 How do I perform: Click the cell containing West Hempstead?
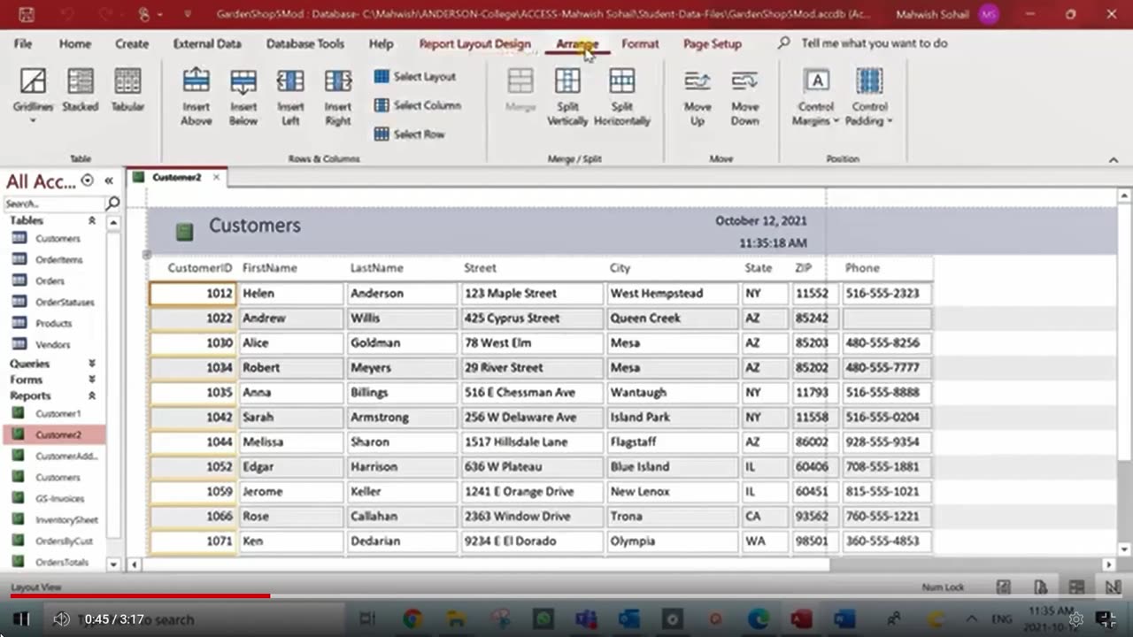(672, 294)
